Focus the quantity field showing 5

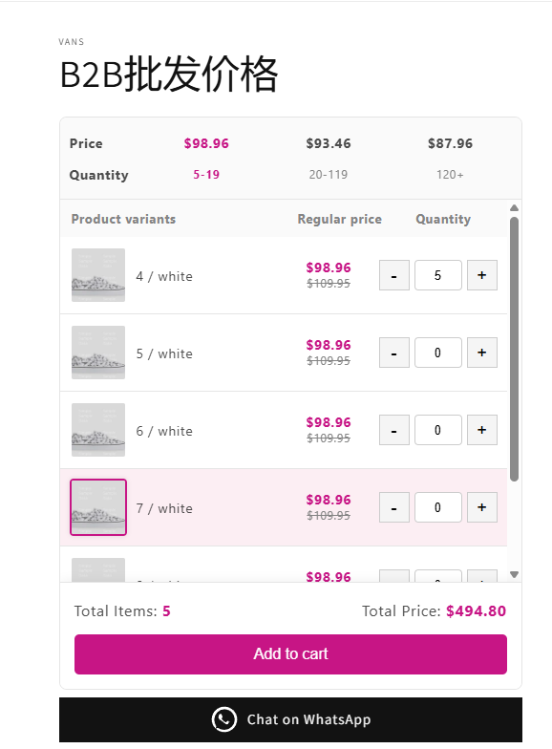click(x=437, y=275)
